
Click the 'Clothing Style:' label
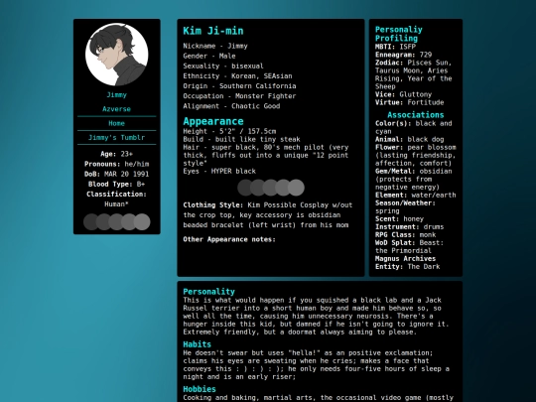[213, 205]
